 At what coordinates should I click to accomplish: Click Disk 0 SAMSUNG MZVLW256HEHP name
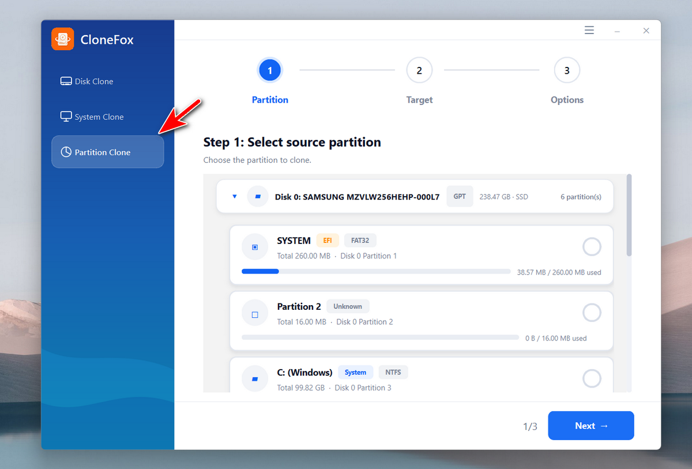[357, 197]
